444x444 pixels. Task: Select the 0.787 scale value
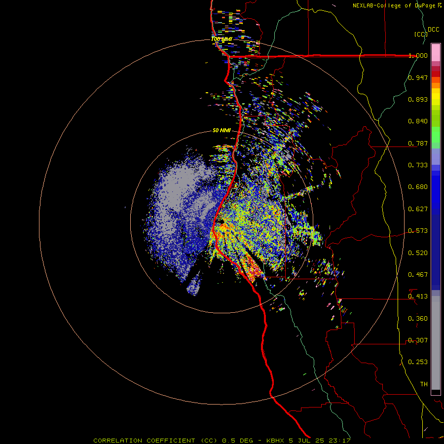pos(418,143)
